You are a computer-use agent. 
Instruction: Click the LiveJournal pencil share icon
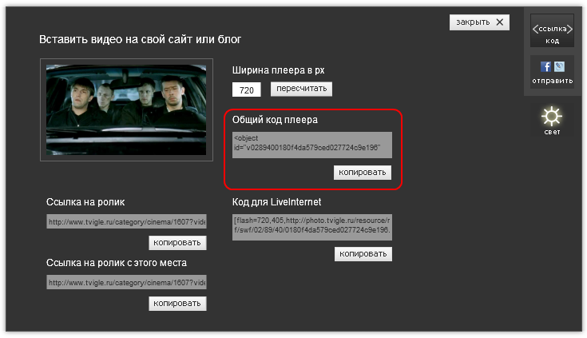pyautogui.click(x=559, y=67)
